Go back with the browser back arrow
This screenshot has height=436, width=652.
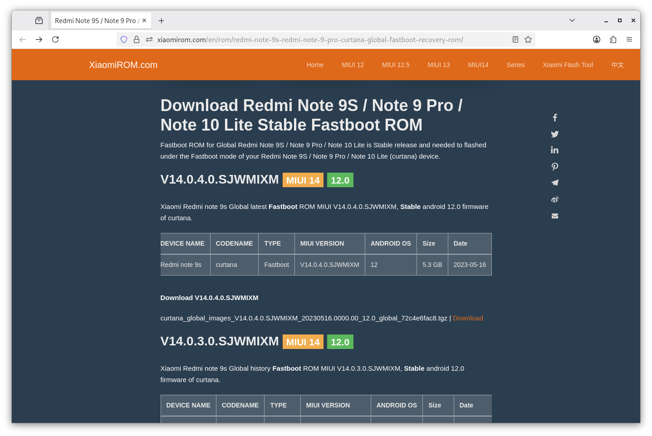pyautogui.click(x=23, y=39)
